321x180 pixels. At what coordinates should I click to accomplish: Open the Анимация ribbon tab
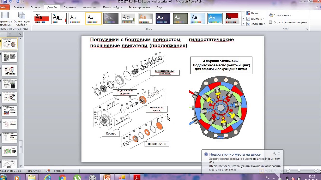point(90,7)
